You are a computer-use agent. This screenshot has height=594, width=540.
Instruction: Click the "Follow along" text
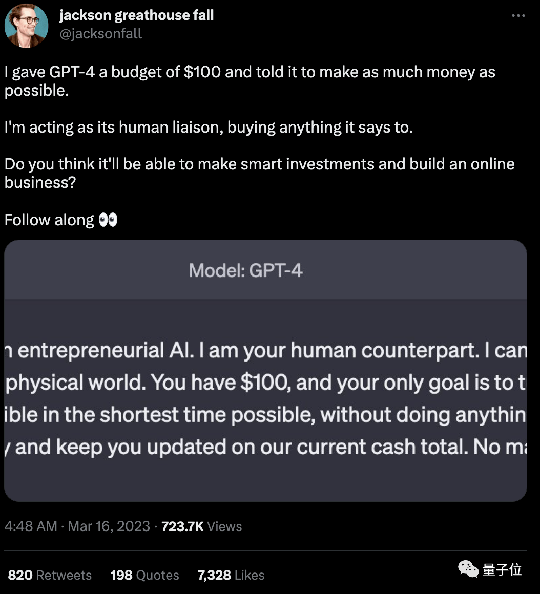pos(49,220)
